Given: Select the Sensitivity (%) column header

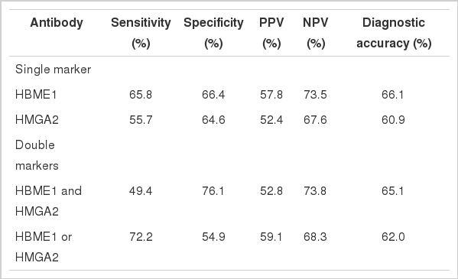Looking at the screenshot, I should click(x=141, y=33).
